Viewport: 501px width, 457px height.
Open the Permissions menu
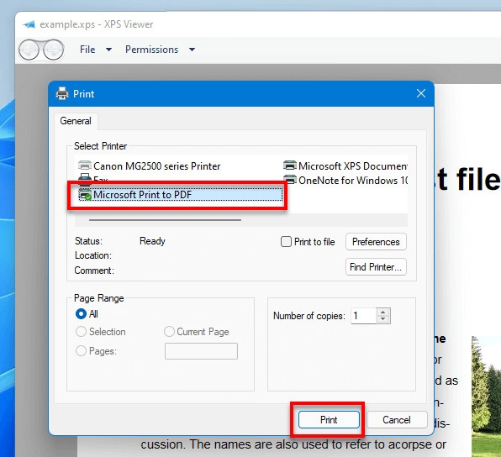(152, 50)
